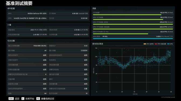
Task: Click the 返回 label next to ESC
Action: [x=17, y=99]
